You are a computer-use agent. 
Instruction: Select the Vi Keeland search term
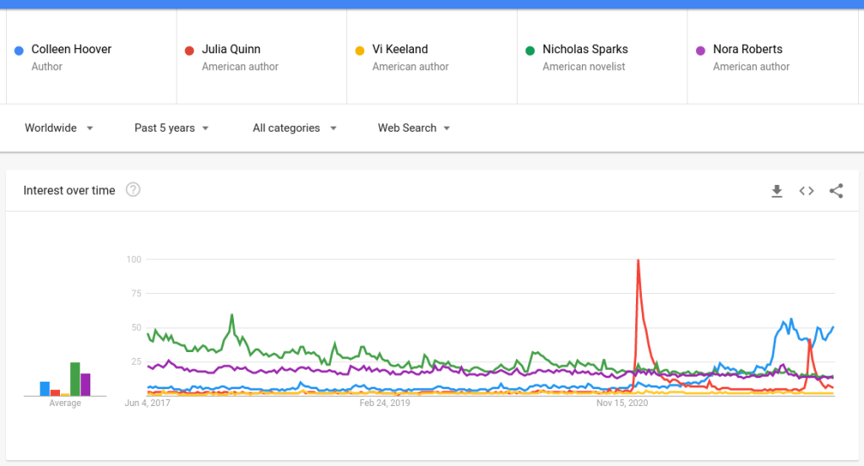399,50
